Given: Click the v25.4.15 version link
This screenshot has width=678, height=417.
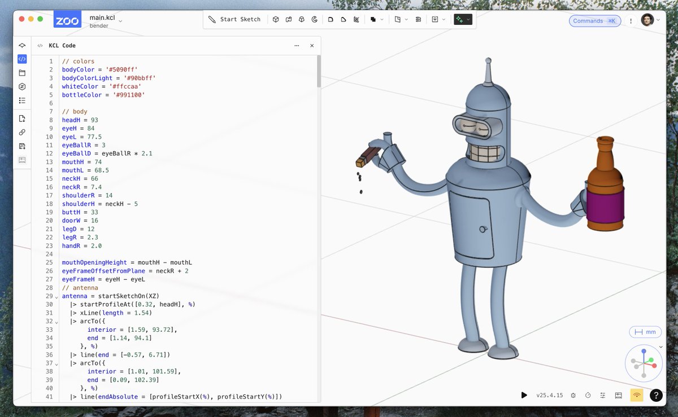Looking at the screenshot, I should click(x=550, y=396).
